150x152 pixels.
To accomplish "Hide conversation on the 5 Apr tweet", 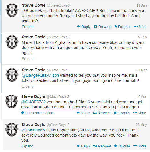I will pos(37,113).
